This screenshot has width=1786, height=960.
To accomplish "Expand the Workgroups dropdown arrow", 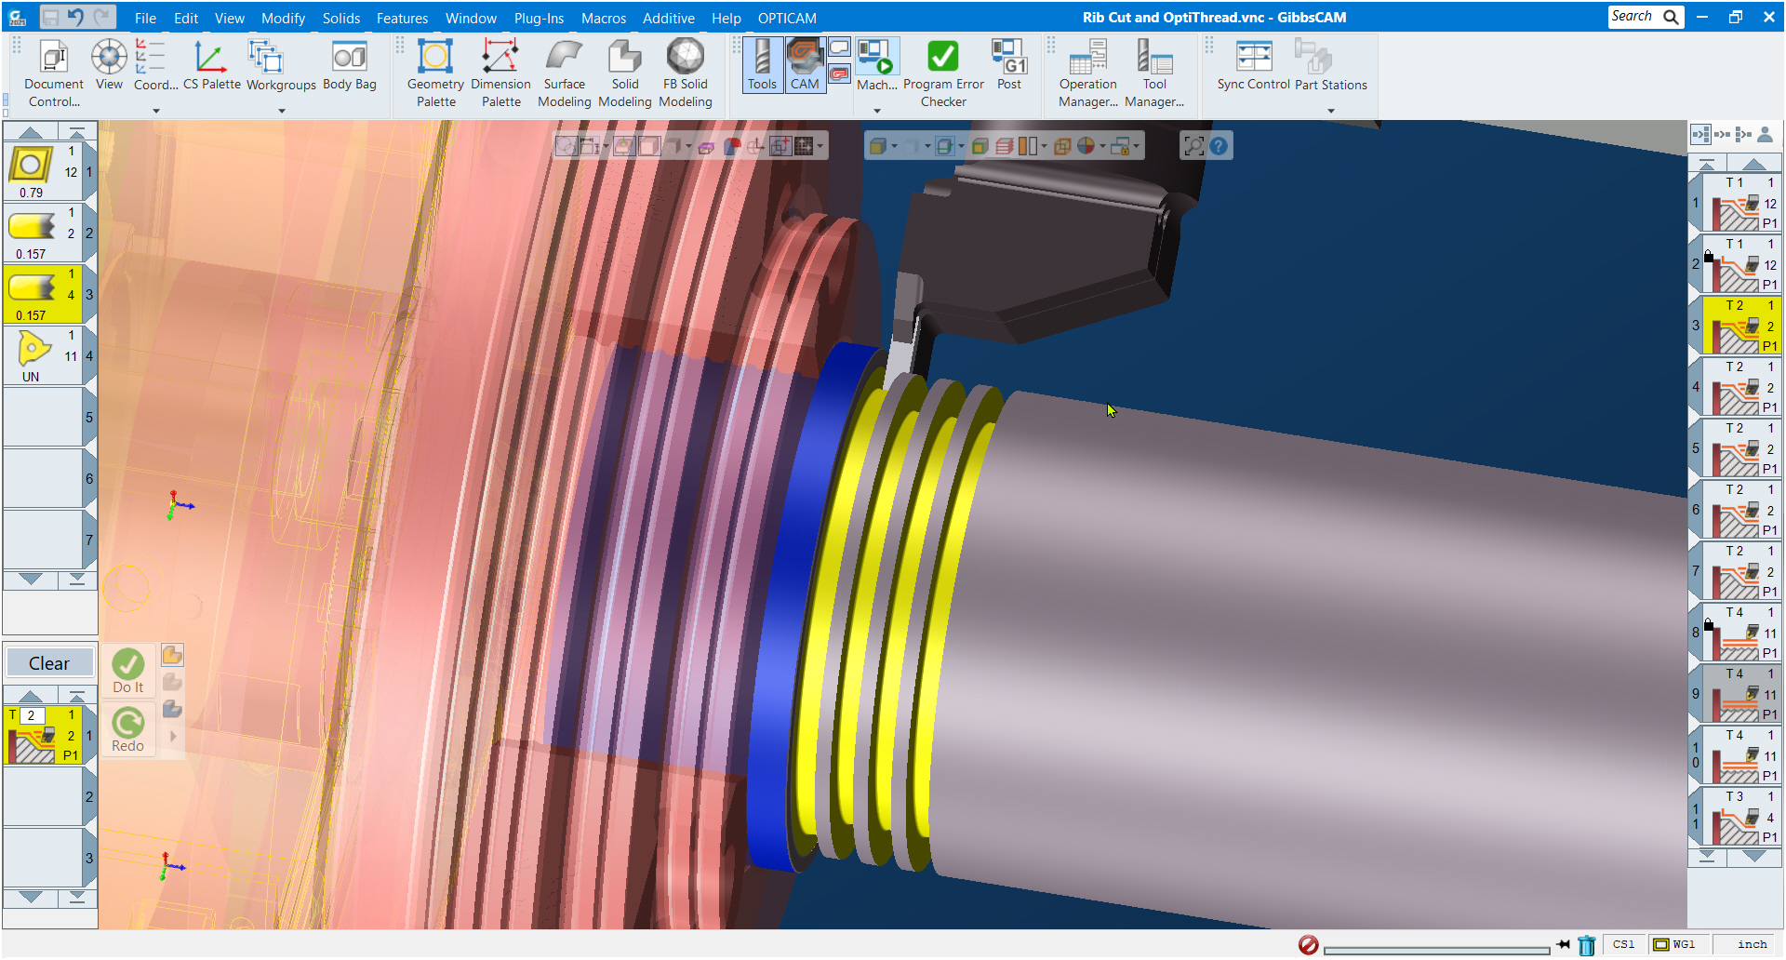I will tap(282, 111).
